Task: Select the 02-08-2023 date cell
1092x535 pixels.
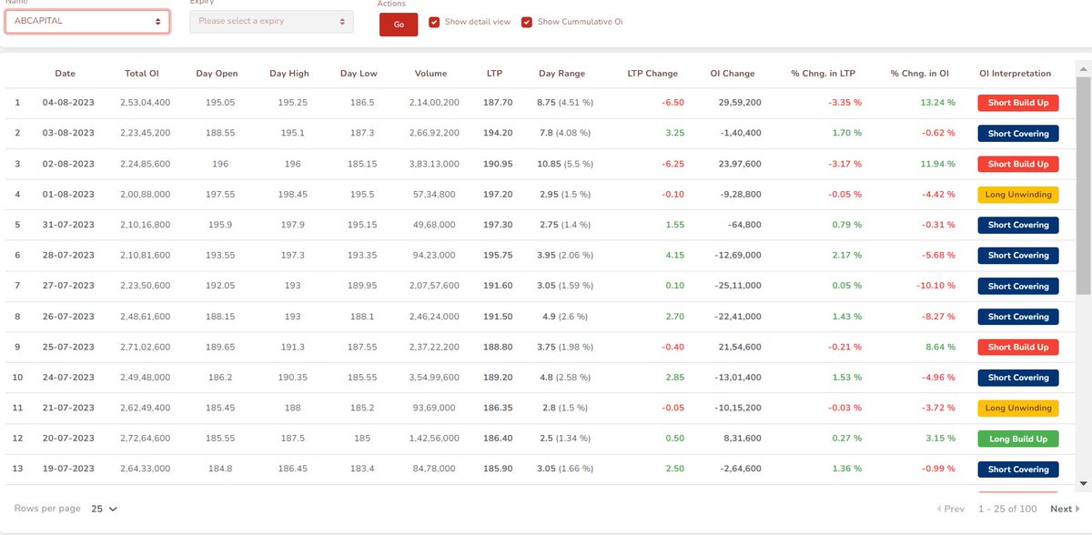Action: coord(68,164)
